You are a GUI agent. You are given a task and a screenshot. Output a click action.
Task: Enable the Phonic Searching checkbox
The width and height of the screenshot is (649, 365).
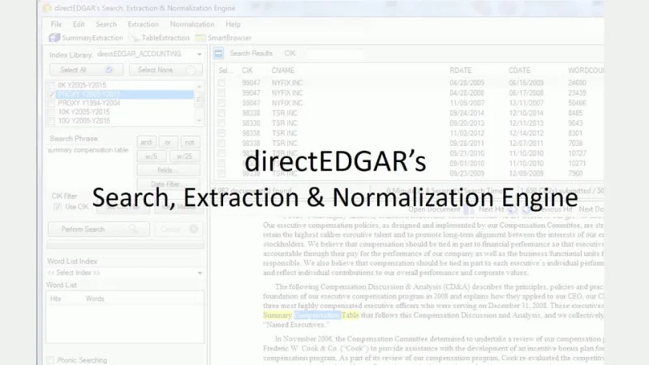coord(50,360)
